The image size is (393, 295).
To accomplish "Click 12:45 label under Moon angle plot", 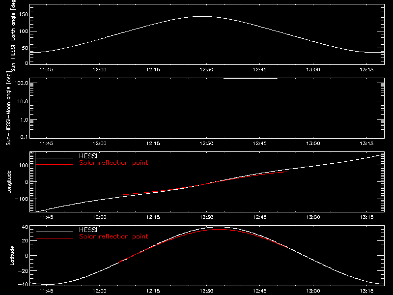I will point(260,144).
